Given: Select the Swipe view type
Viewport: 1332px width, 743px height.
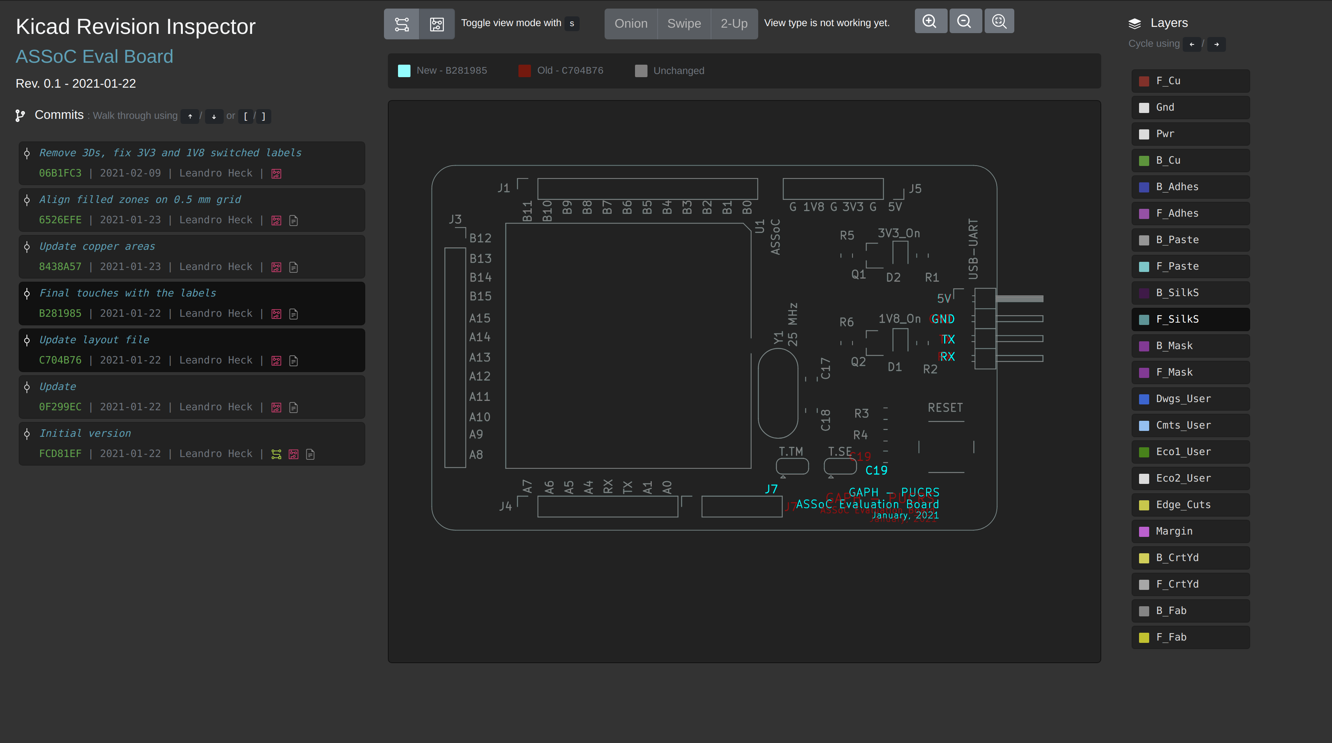Looking at the screenshot, I should [684, 24].
